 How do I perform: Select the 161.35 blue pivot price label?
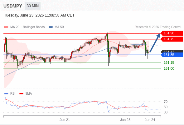click(x=172, y=55)
